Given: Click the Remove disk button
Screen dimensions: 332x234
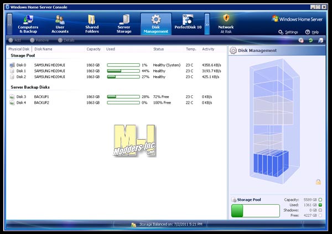Looking at the screenshot, I should point(39,40).
